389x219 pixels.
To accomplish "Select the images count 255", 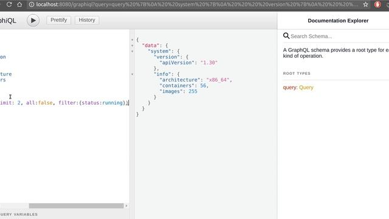I will coord(193,91).
